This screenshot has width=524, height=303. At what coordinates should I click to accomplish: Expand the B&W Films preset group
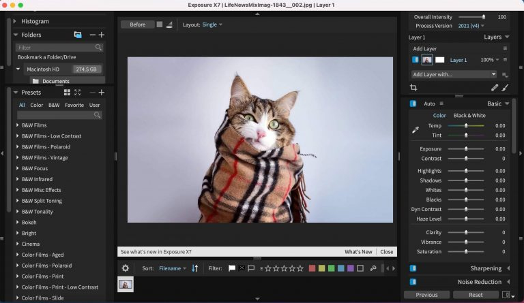click(17, 125)
